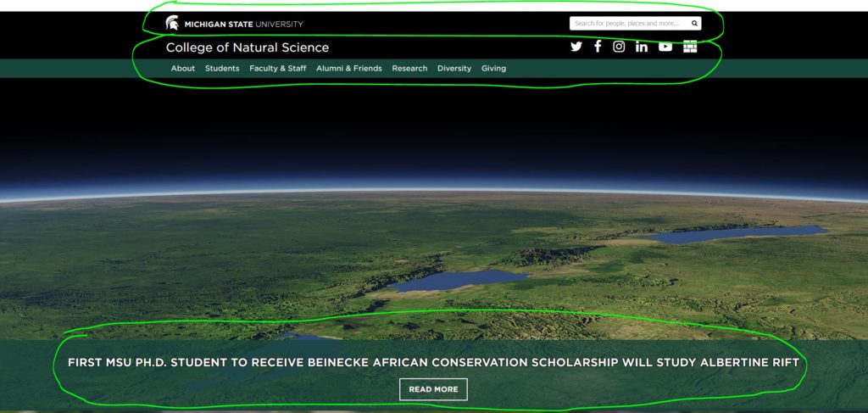Click the Michigan State University Spartan logo
This screenshot has height=413, width=868.
pyautogui.click(x=172, y=23)
